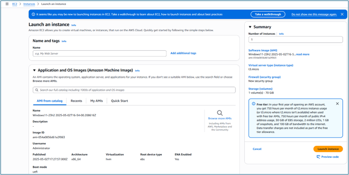
Task: Open the My AMIs tab
Action: click(97, 101)
